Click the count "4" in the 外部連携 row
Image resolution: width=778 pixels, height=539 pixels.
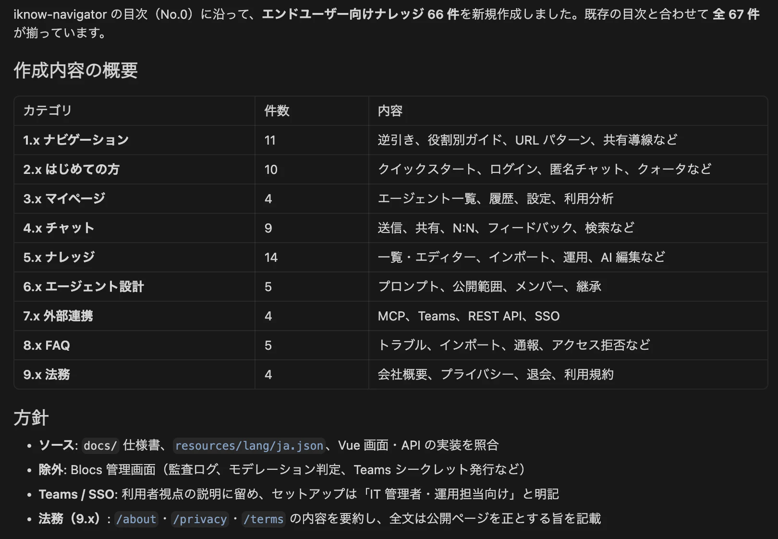[x=268, y=316]
